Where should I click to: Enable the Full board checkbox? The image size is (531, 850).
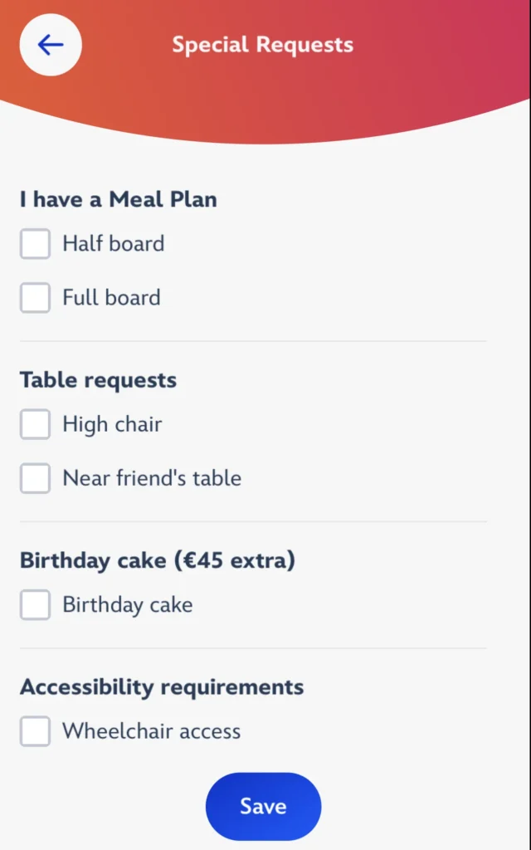tap(35, 298)
